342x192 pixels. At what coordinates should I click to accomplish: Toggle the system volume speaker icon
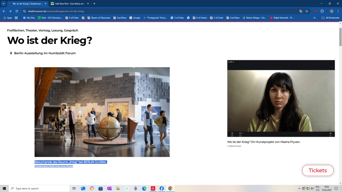[312, 188]
